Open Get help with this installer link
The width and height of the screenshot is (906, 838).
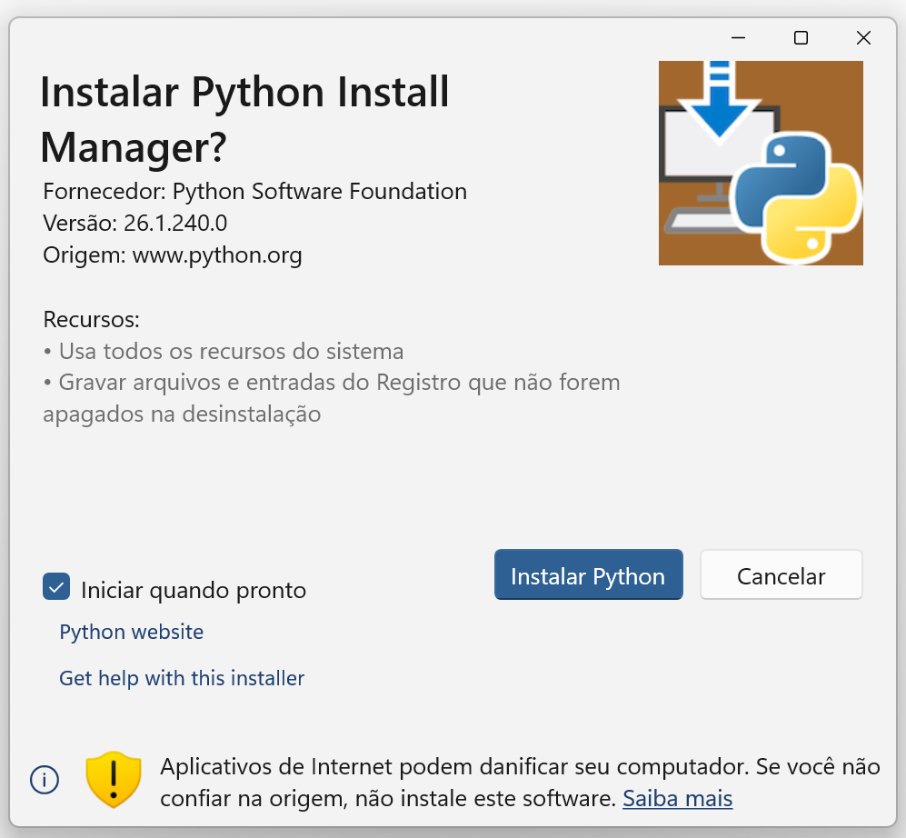(x=182, y=678)
